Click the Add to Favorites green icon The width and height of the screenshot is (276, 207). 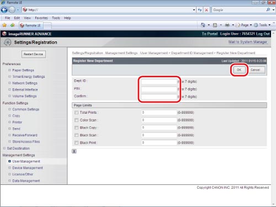13,25
